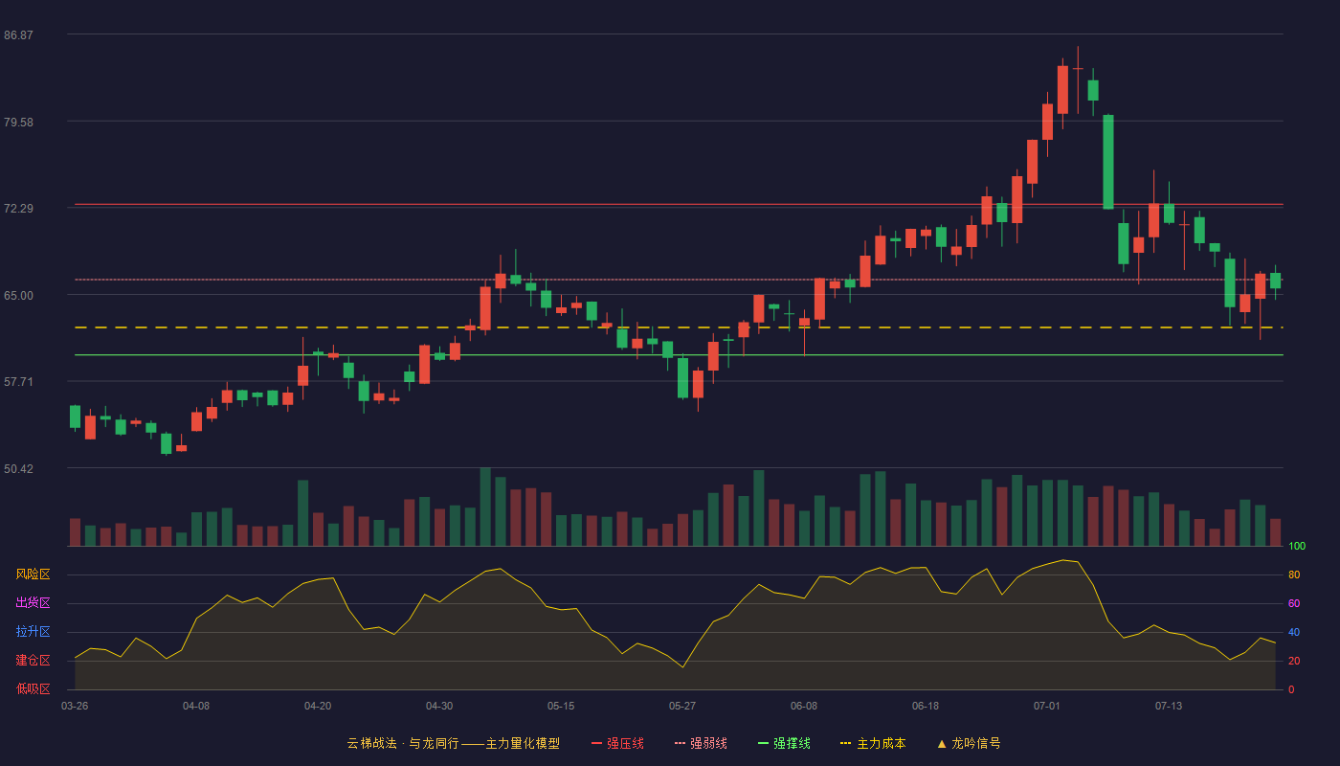Click the purple 60 indicator scale label

[x=1294, y=603]
